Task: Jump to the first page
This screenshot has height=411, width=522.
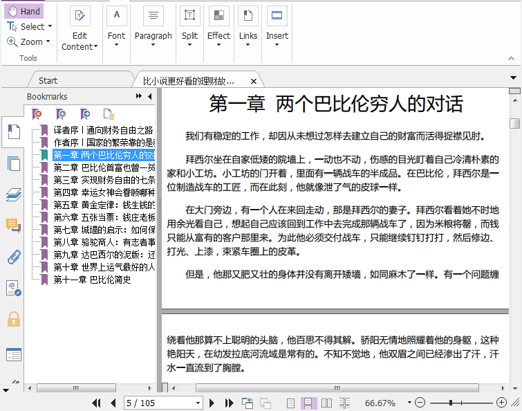Action: click(x=97, y=403)
